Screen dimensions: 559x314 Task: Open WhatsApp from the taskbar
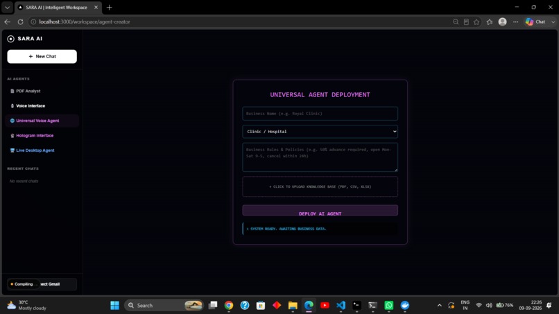(388, 305)
